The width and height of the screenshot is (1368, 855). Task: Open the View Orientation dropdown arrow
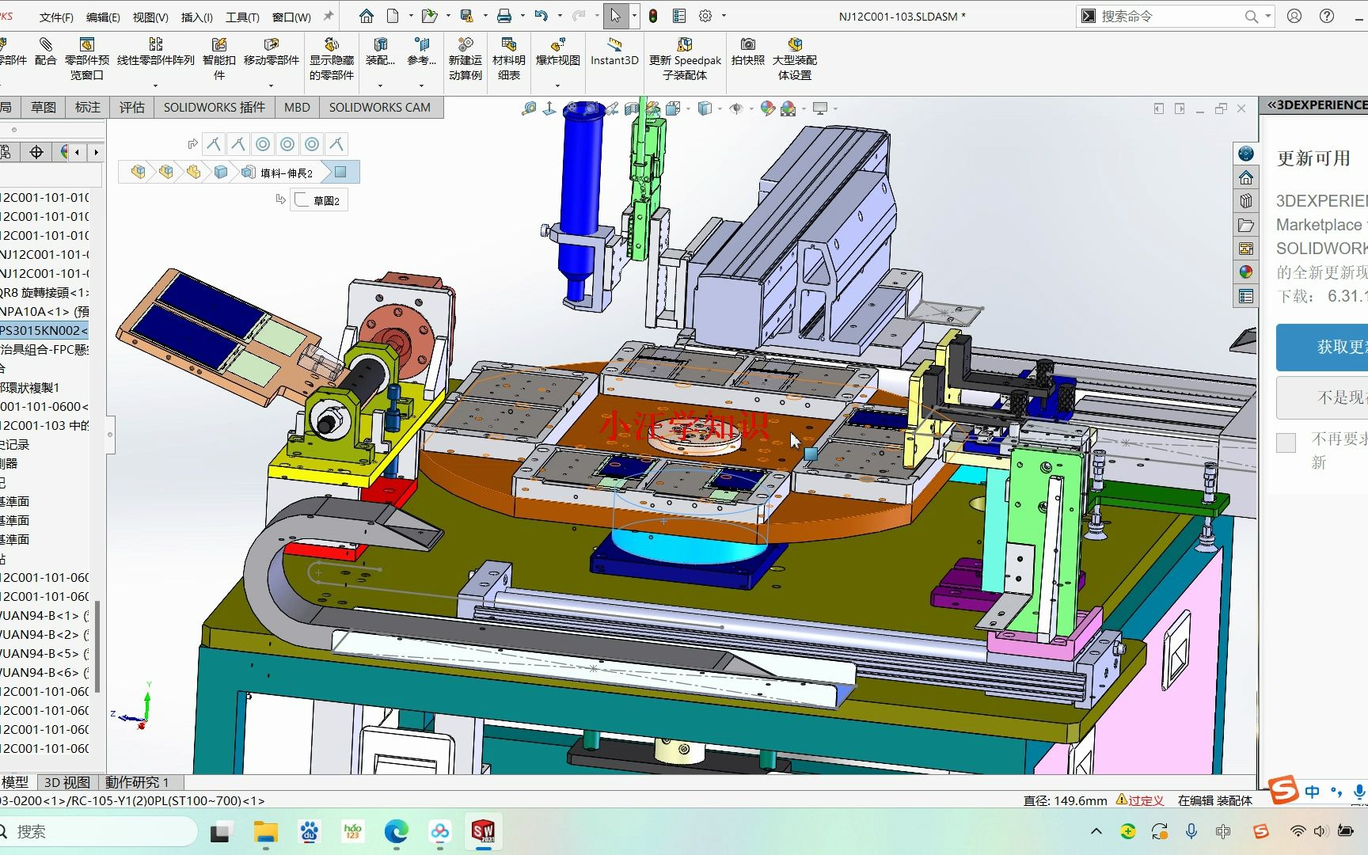tap(689, 108)
